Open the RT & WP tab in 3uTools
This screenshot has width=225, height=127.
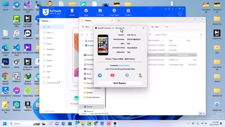pos(100,12)
